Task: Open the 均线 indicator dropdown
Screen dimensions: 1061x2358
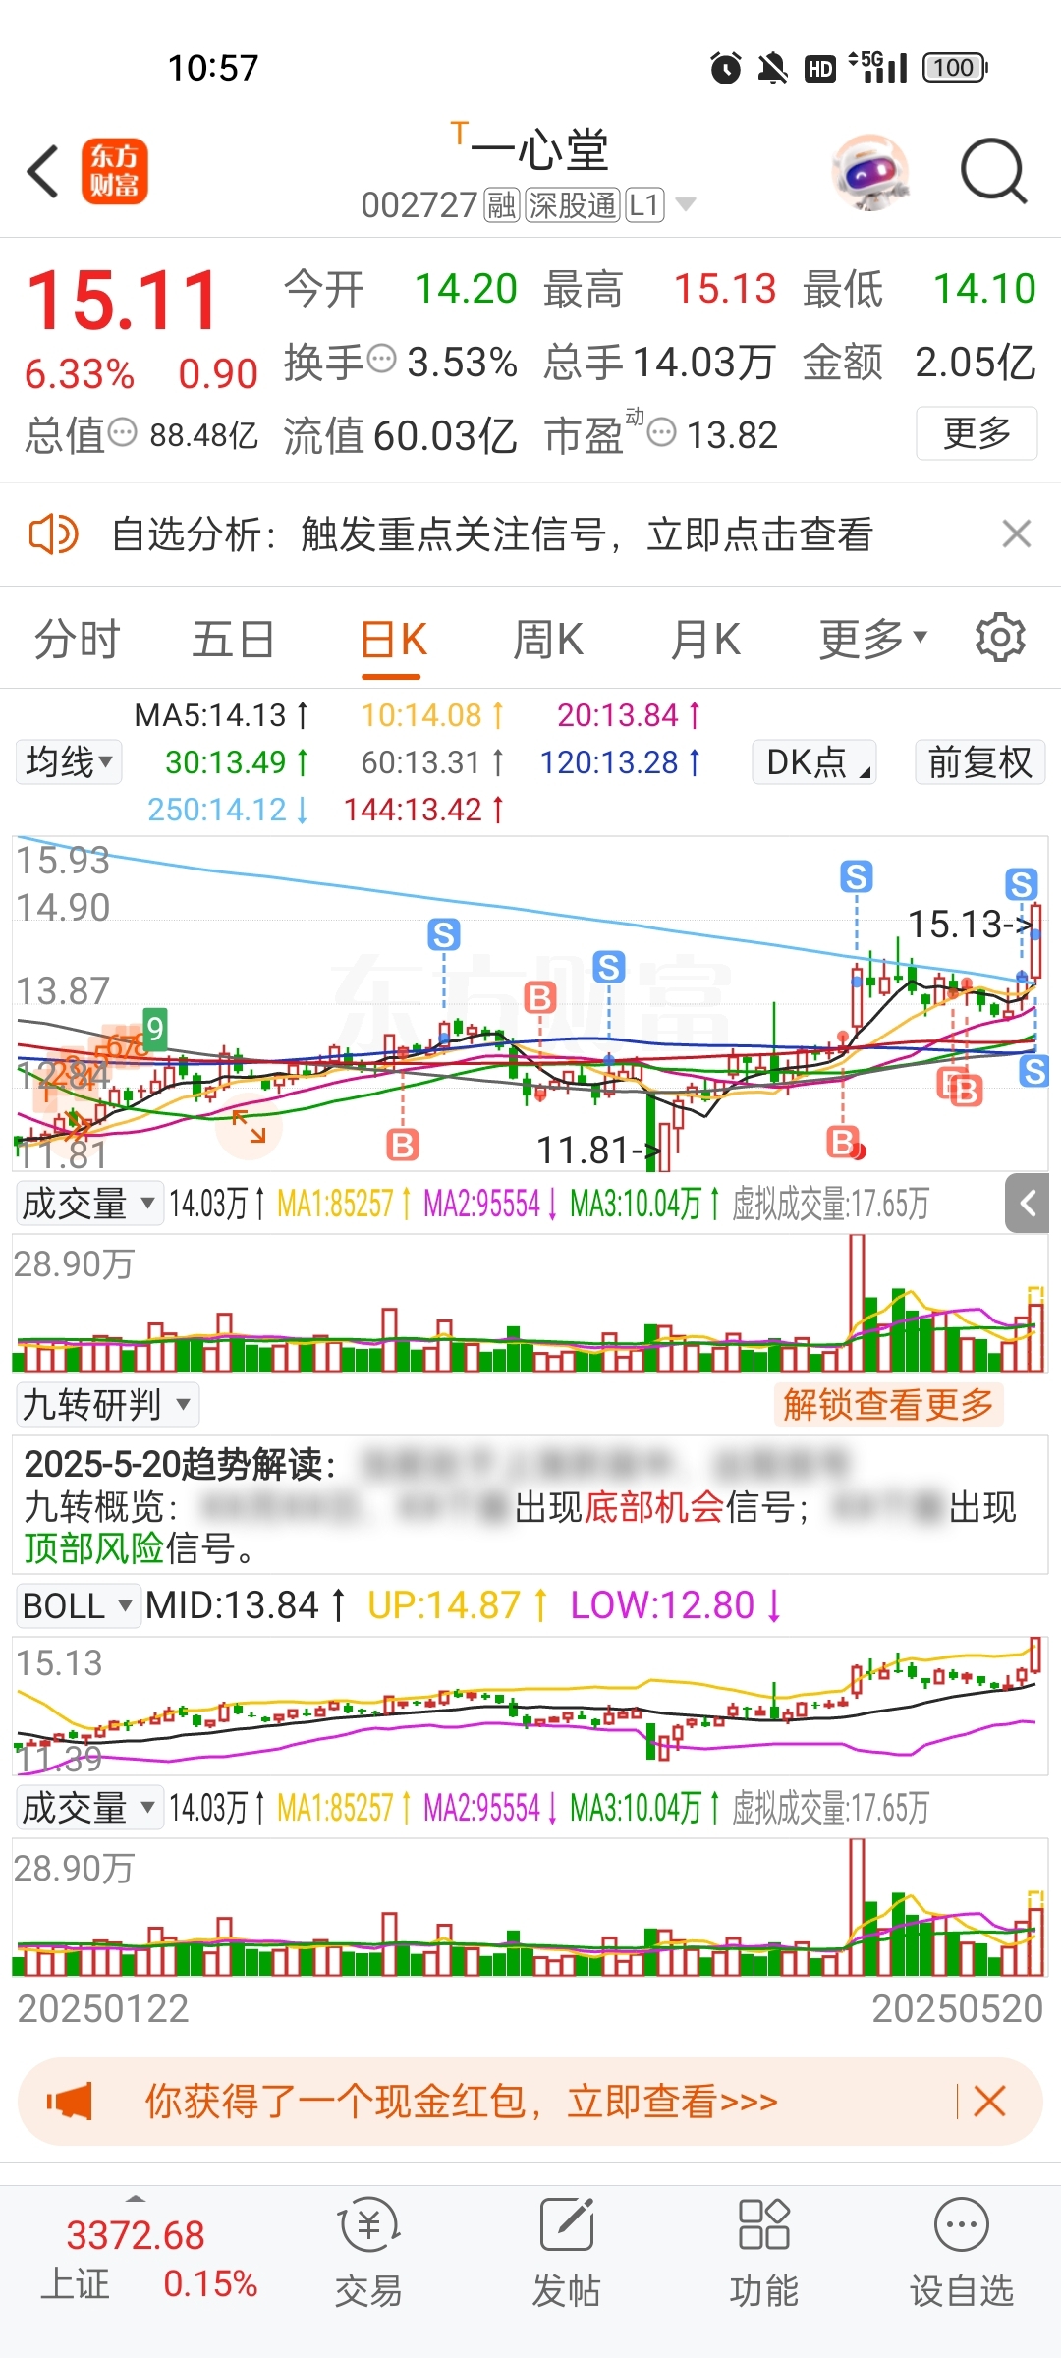Action: [x=69, y=761]
